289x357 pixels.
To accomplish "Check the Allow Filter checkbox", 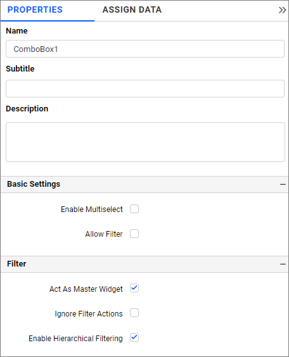I will (134, 234).
